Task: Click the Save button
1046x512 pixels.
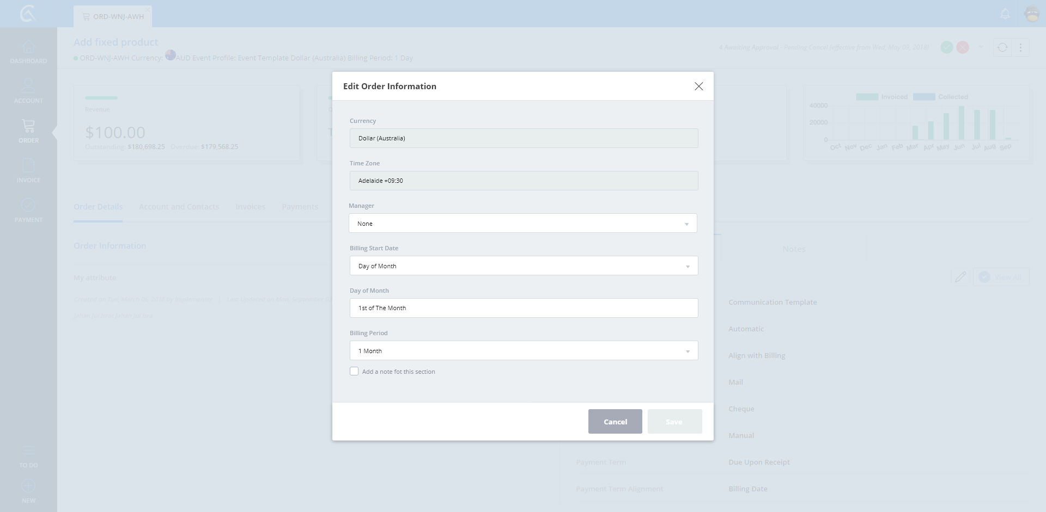Action: (x=674, y=422)
